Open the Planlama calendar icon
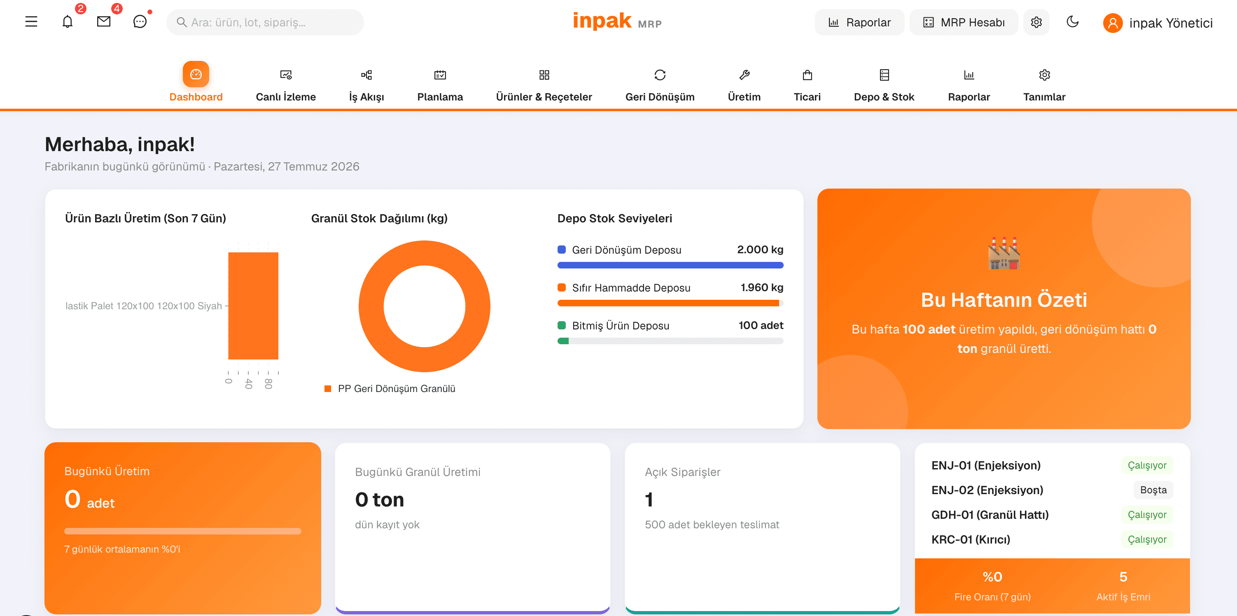 point(440,75)
